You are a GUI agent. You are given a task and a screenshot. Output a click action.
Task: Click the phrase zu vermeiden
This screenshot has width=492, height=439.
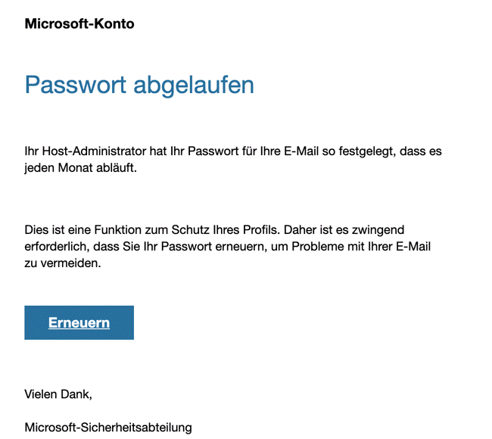tap(63, 263)
